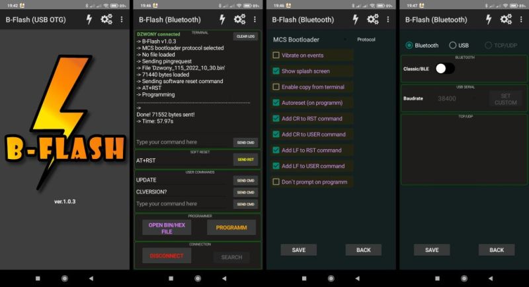Check Don't prompt on programm

tap(276, 181)
